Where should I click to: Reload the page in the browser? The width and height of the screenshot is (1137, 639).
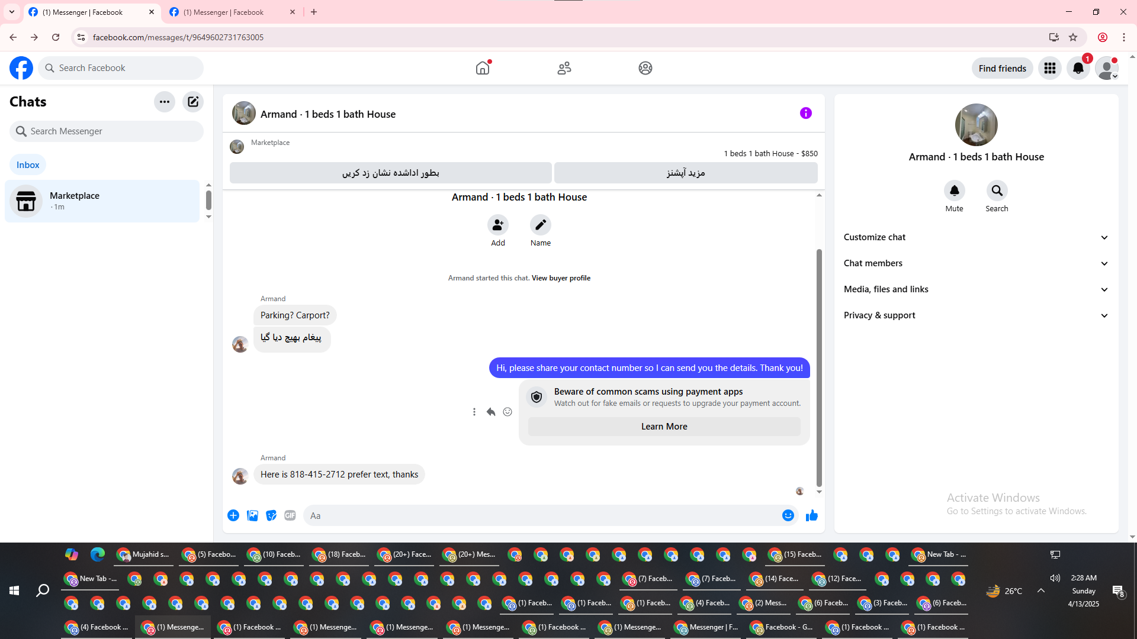(x=56, y=37)
